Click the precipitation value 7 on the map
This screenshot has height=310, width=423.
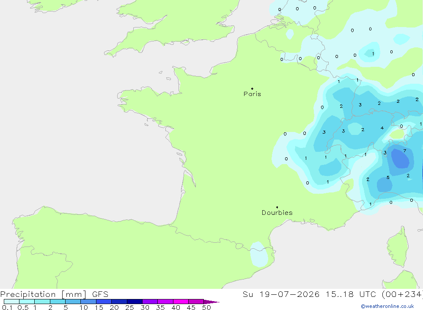click(405, 151)
